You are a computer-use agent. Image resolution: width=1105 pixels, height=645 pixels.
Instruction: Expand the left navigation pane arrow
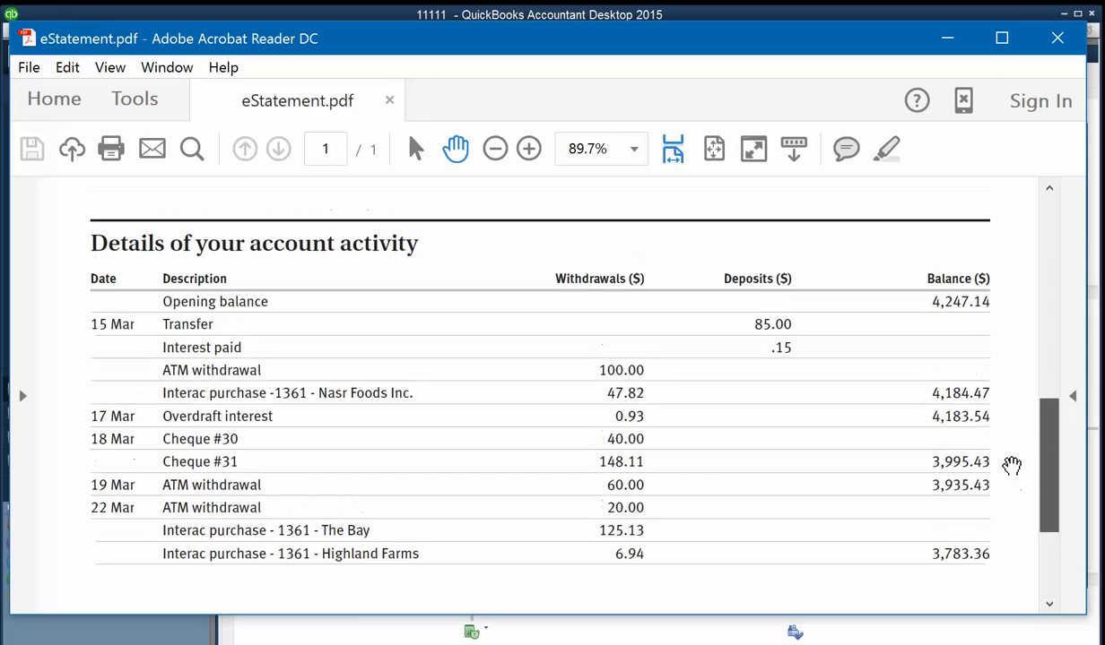(23, 396)
